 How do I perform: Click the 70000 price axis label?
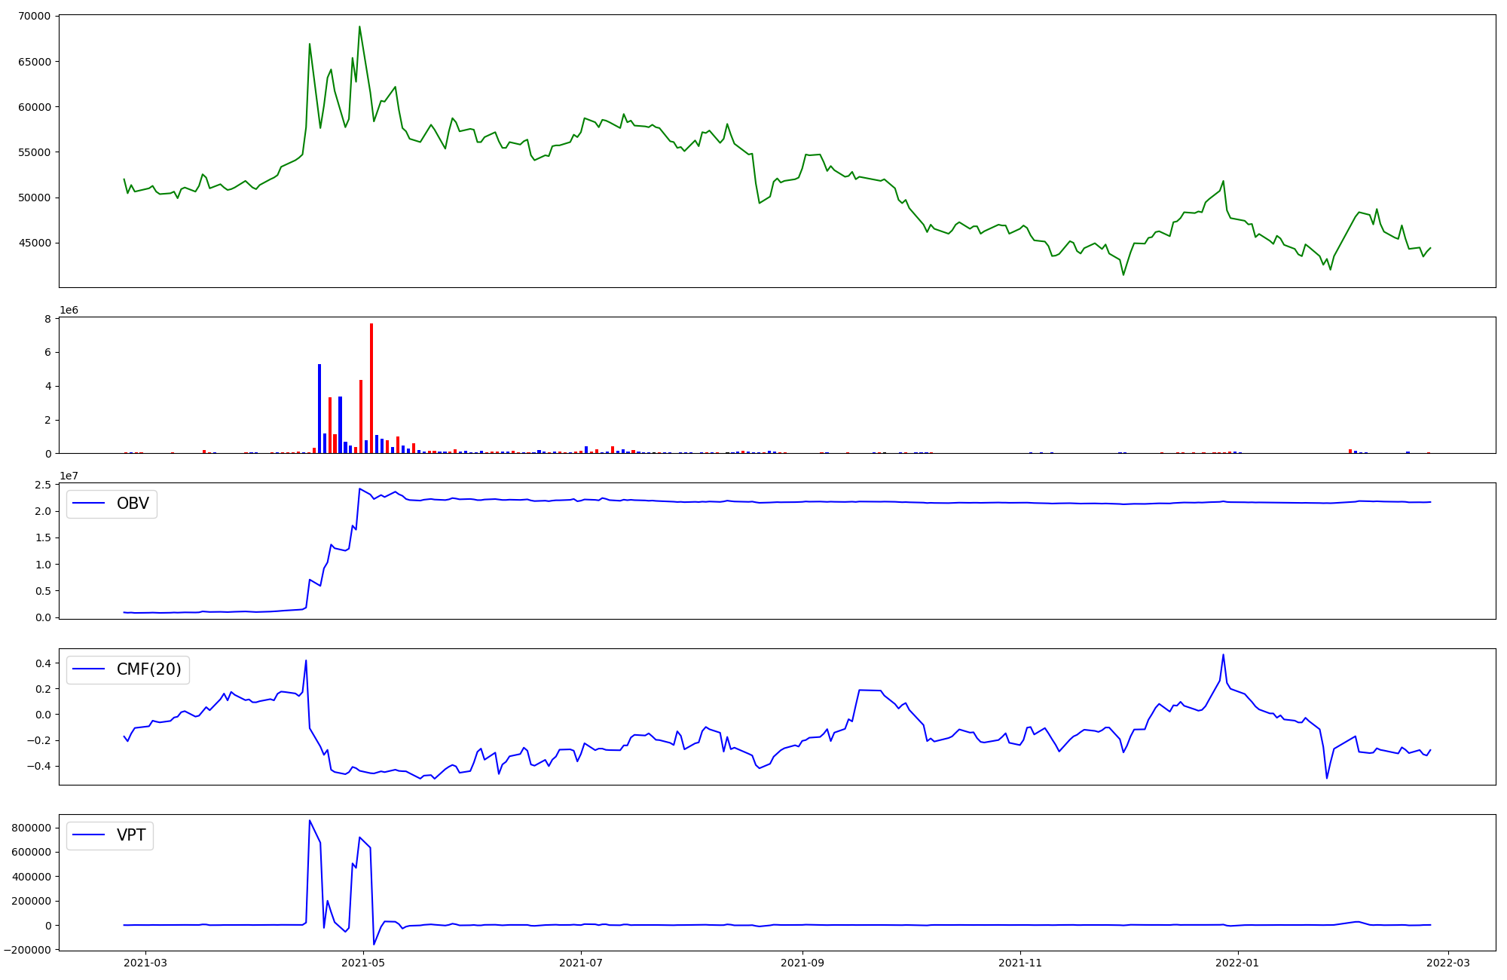(35, 17)
